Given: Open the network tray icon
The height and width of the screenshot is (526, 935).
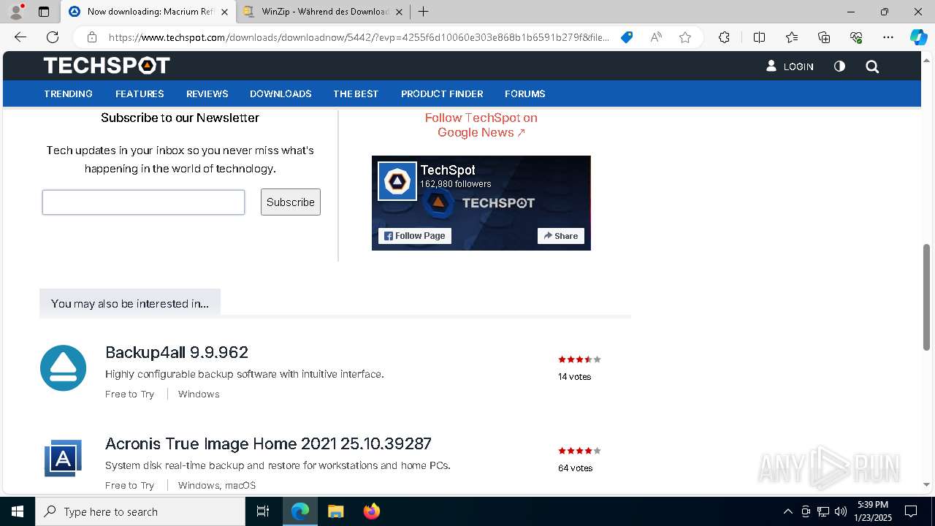Looking at the screenshot, I should (x=823, y=511).
